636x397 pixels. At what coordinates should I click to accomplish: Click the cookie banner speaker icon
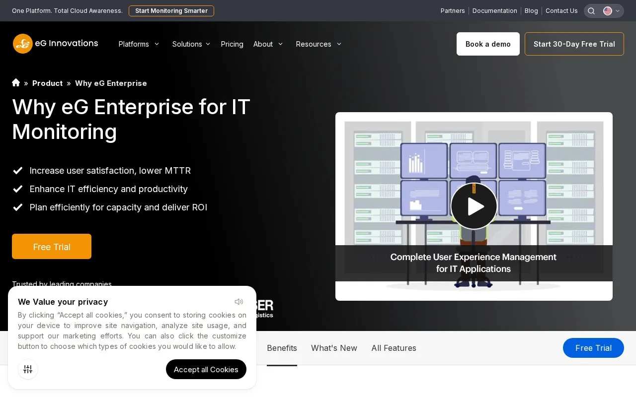[x=239, y=302]
